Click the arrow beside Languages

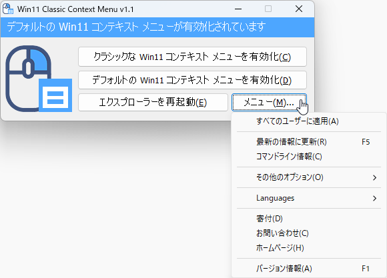375,198
